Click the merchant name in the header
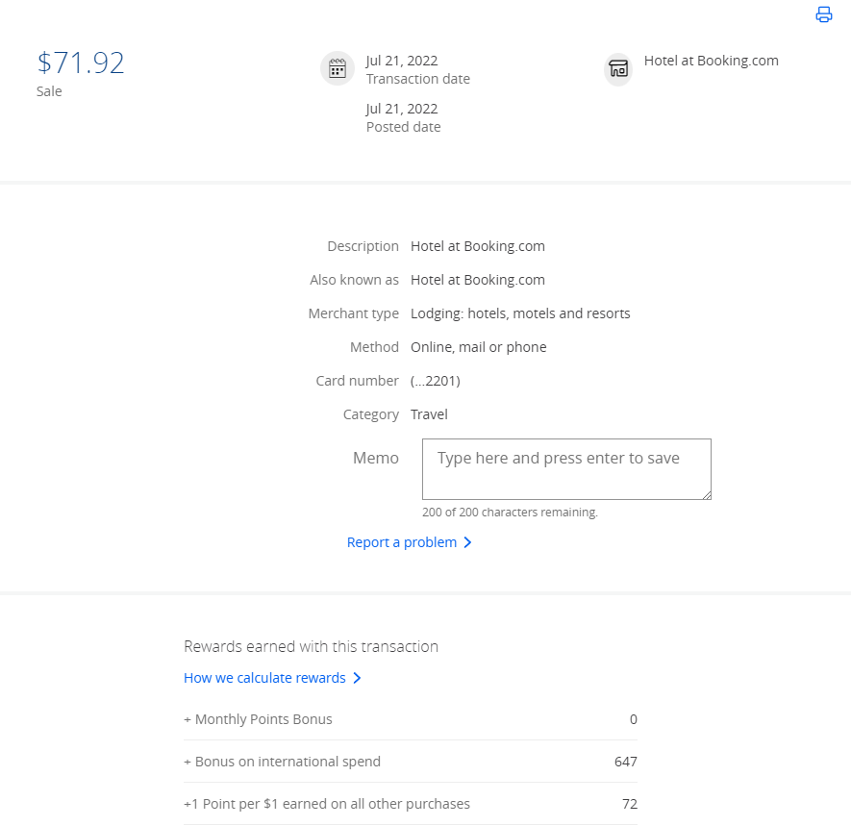851x826 pixels. (711, 61)
